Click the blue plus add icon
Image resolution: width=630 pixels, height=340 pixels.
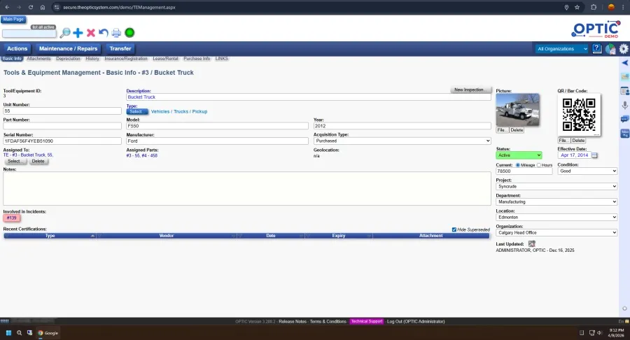(x=78, y=33)
